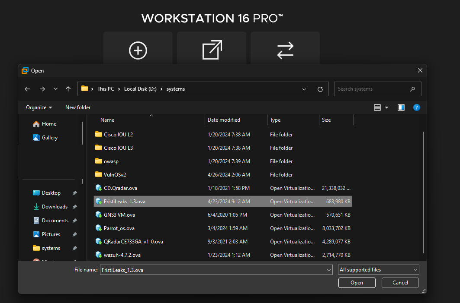Viewport: 460px width, 303px height.
Task: Click Local Disk (D:) in breadcrumb
Action: tap(140, 89)
